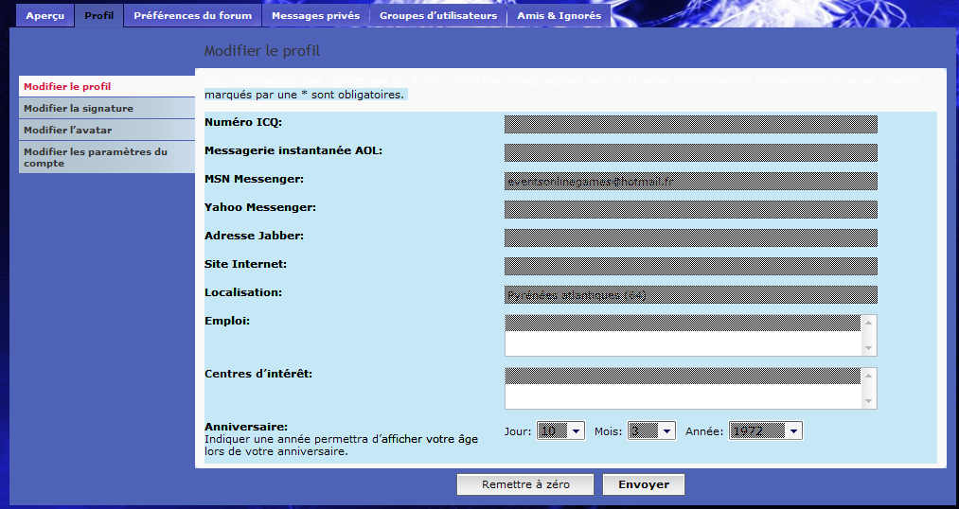Image resolution: width=959 pixels, height=509 pixels.
Task: Click the Site Internet input field
Action: tap(690, 266)
